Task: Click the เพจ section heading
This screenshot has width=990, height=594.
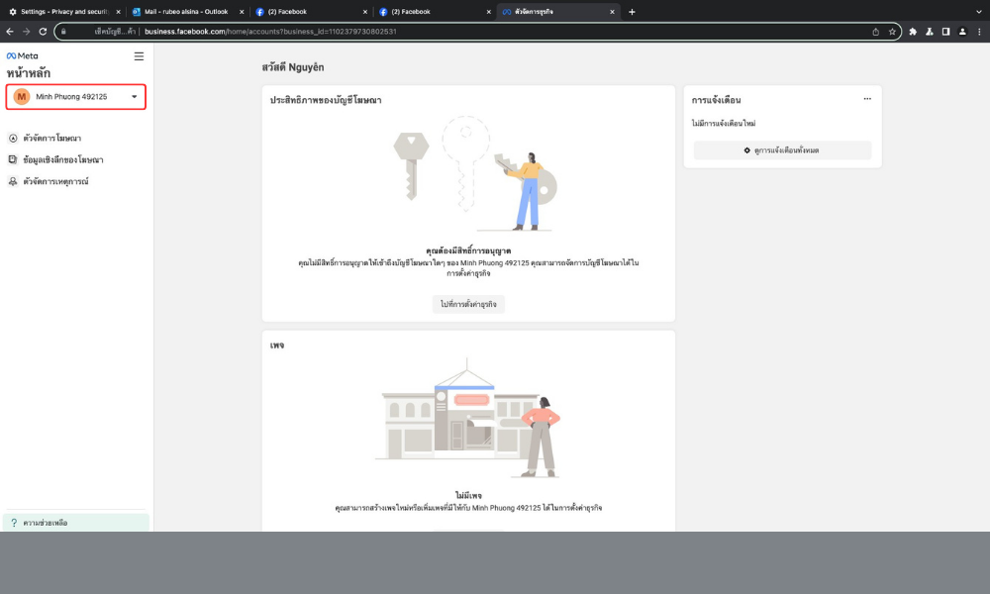Action: [x=277, y=346]
